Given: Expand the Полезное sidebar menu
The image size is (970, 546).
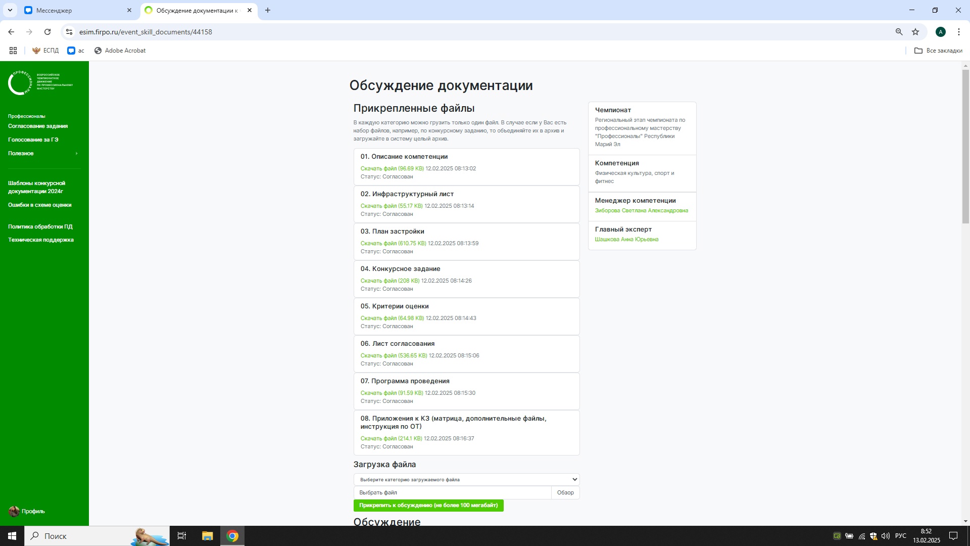Looking at the screenshot, I should pyautogui.click(x=43, y=153).
